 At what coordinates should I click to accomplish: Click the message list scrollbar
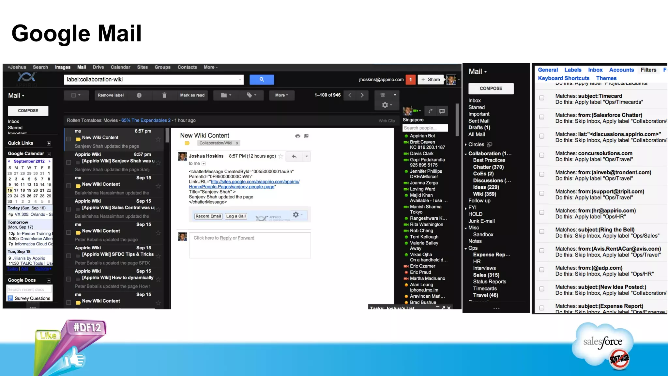[x=167, y=135]
